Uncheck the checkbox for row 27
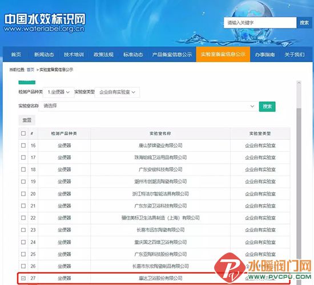Screen dimensions: 314x285 [x=23, y=278]
